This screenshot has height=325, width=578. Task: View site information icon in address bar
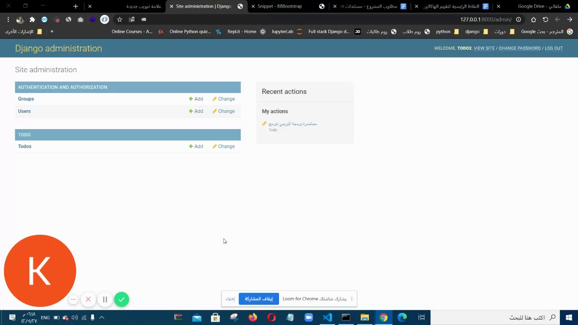click(518, 19)
